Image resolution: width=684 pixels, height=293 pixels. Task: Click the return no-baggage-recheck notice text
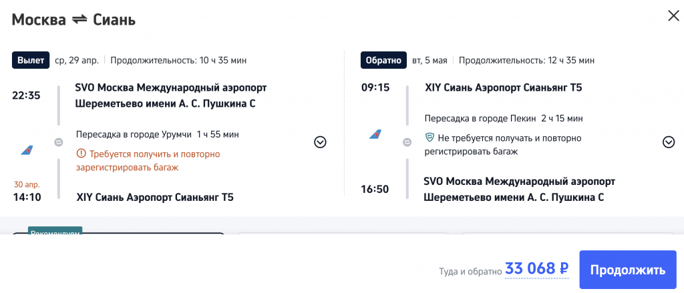(x=509, y=145)
